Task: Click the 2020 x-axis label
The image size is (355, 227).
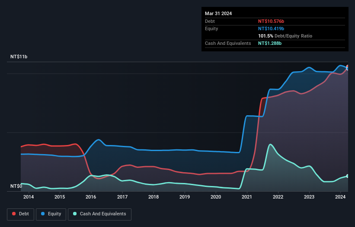Action: point(216,197)
